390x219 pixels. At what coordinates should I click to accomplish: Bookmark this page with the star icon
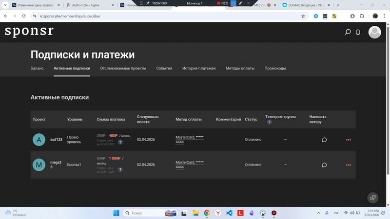click(303, 16)
